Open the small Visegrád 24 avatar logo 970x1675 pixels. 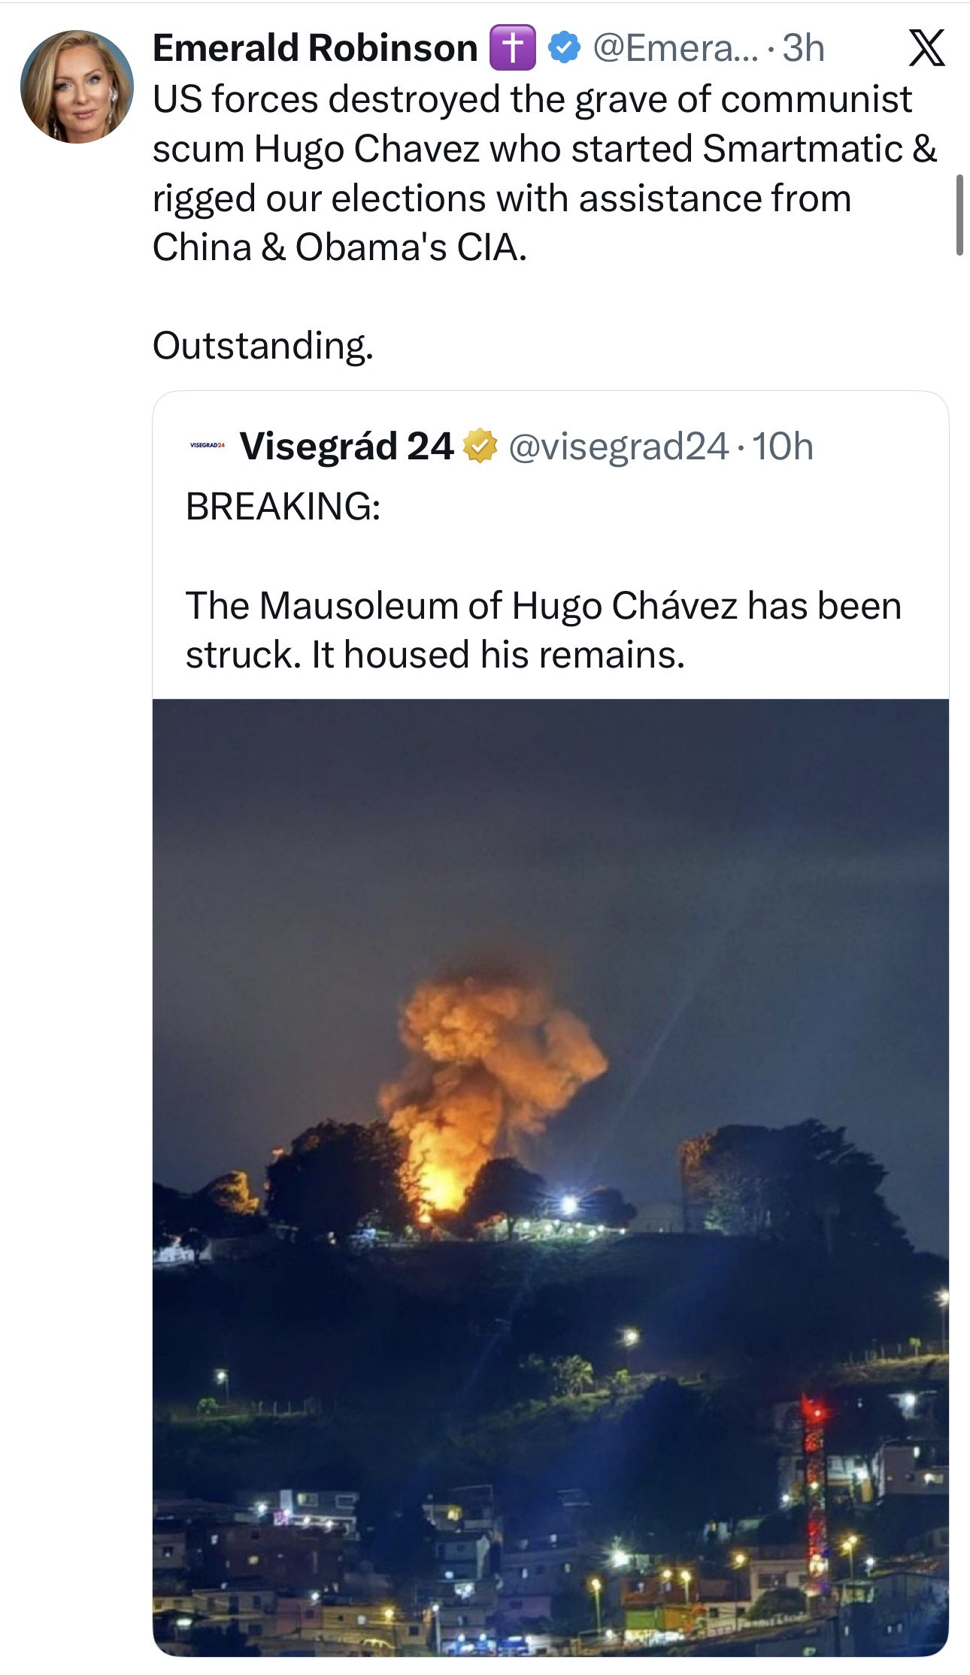pyautogui.click(x=207, y=446)
